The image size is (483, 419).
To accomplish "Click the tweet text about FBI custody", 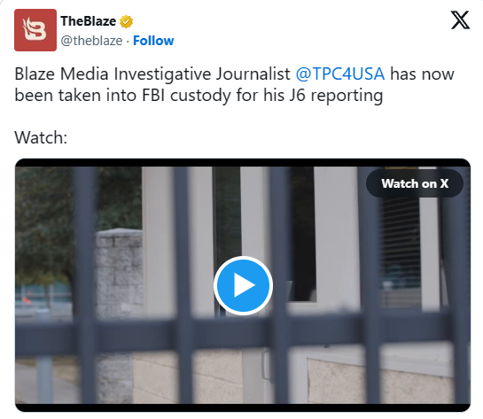I will click(235, 84).
